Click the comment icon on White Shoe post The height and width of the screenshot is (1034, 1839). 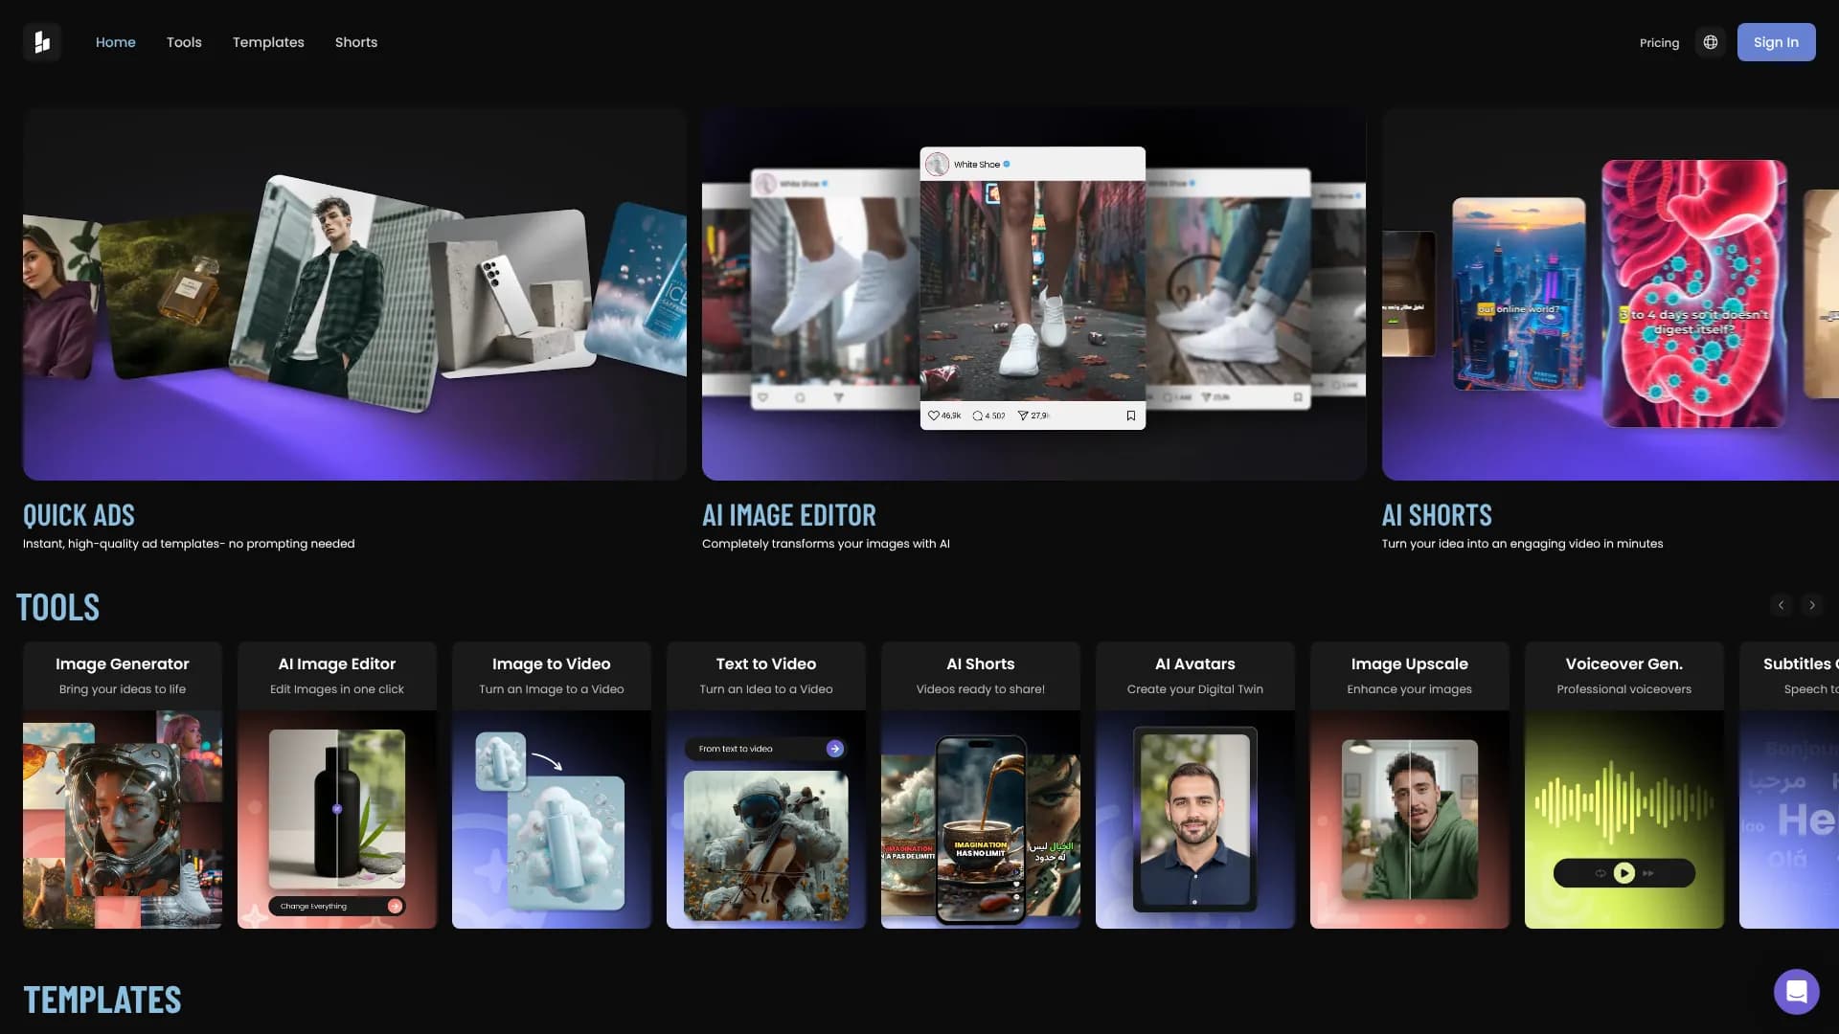pos(978,416)
